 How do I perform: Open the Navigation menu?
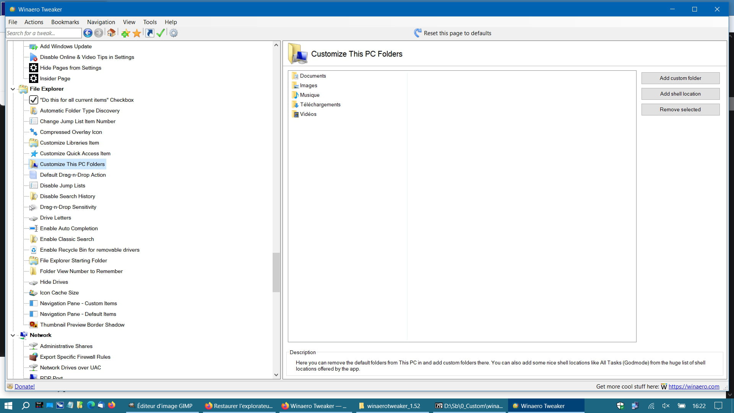[101, 22]
